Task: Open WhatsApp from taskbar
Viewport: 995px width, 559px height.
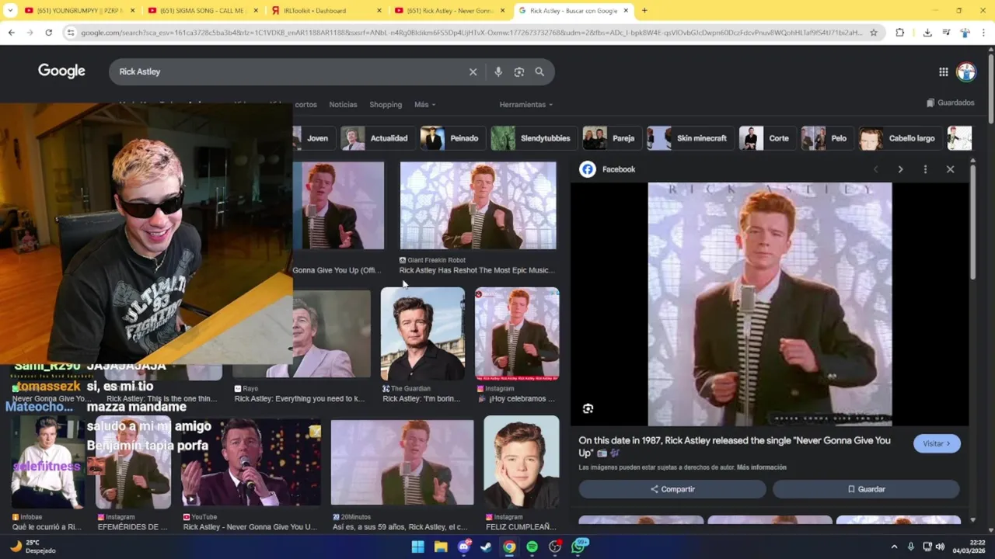Action: (x=578, y=547)
